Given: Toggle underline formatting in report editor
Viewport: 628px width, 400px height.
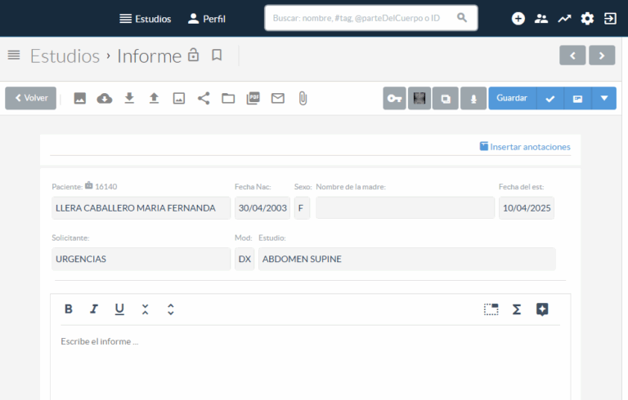Looking at the screenshot, I should click(119, 309).
